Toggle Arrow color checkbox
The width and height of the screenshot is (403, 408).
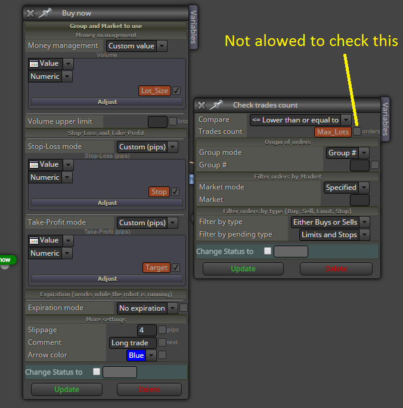point(162,355)
